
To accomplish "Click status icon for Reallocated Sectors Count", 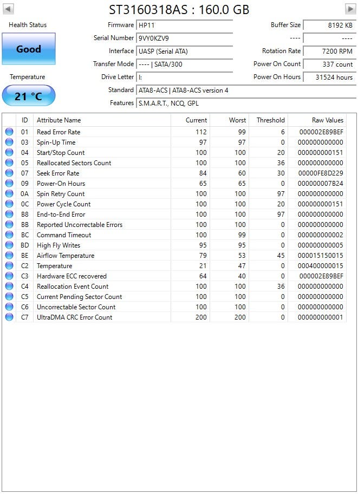I will tap(9, 162).
